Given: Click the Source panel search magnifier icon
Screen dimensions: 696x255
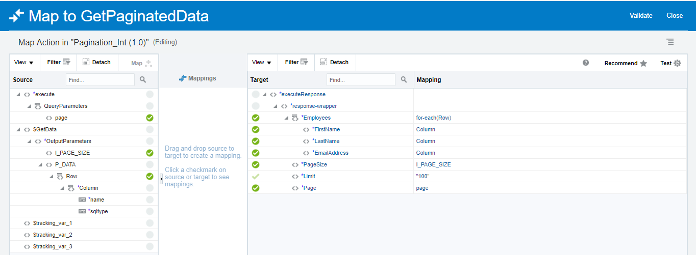Looking at the screenshot, I should coord(143,79).
